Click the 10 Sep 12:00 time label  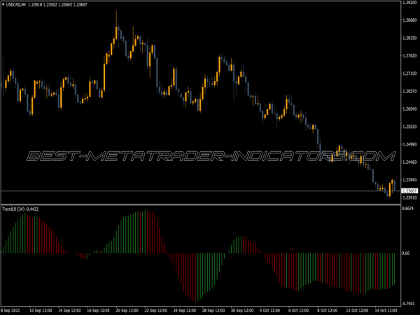pyautogui.click(x=41, y=310)
